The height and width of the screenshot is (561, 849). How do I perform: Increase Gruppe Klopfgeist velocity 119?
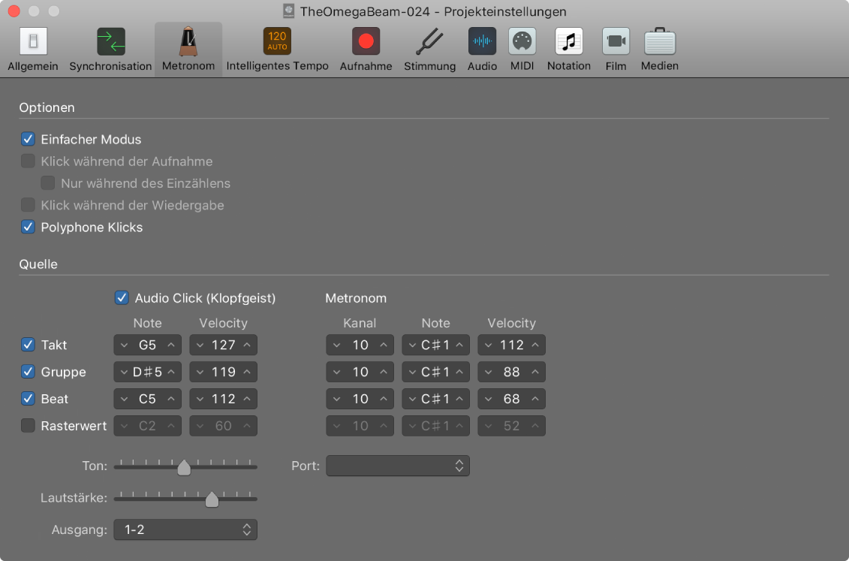click(x=247, y=372)
